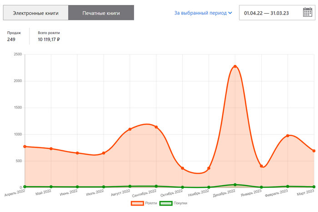
Task: Click the Сентябрь 2022 axis label
Action: pos(144,193)
